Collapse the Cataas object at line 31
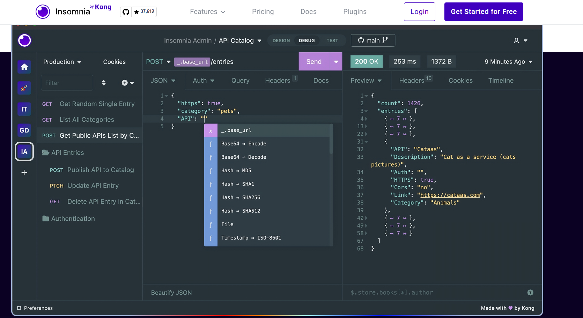This screenshot has height=318, width=583. click(x=366, y=142)
